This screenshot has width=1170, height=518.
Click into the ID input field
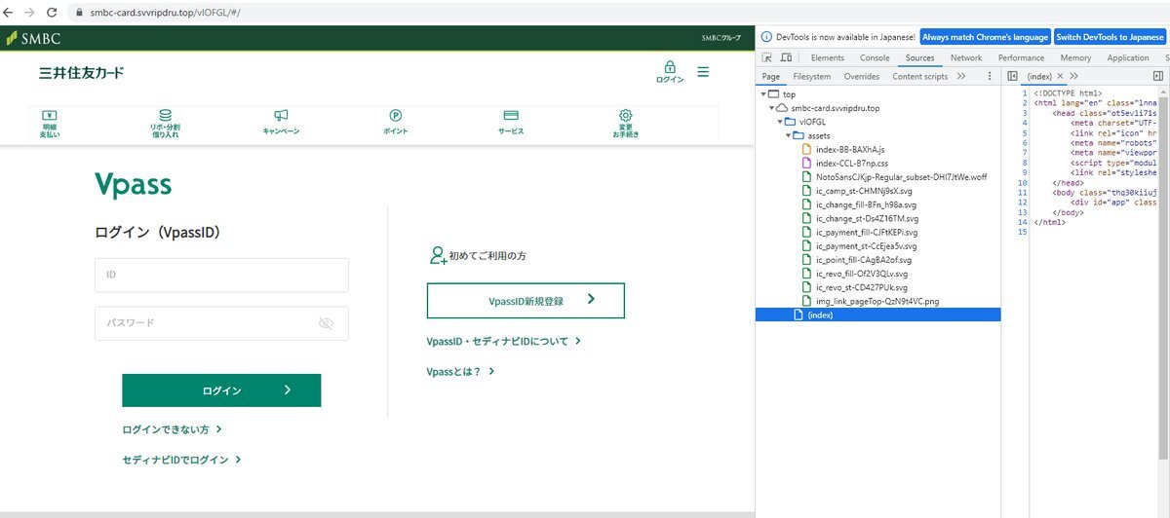point(221,276)
